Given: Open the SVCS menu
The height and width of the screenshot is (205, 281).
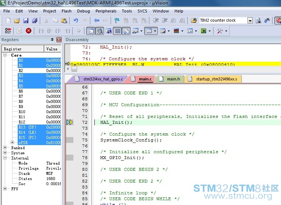Looking at the screenshot, I should (x=142, y=11).
